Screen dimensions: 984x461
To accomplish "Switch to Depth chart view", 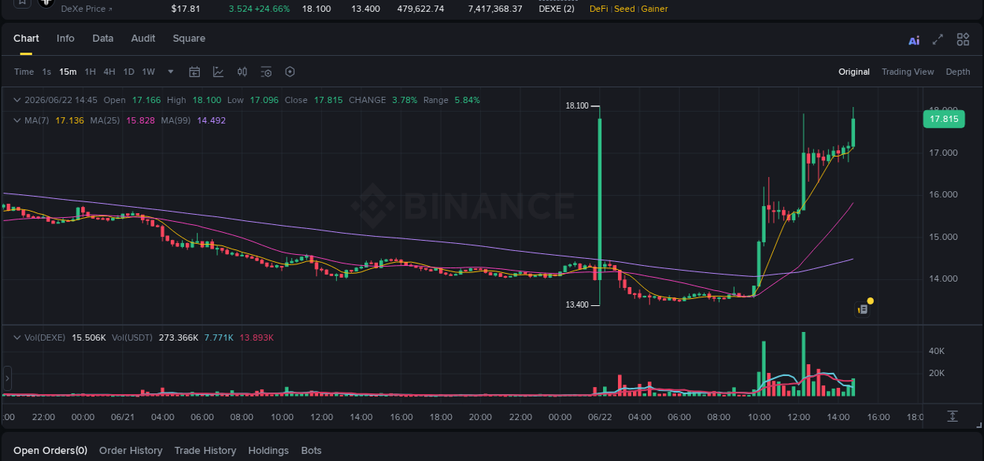I will 958,72.
